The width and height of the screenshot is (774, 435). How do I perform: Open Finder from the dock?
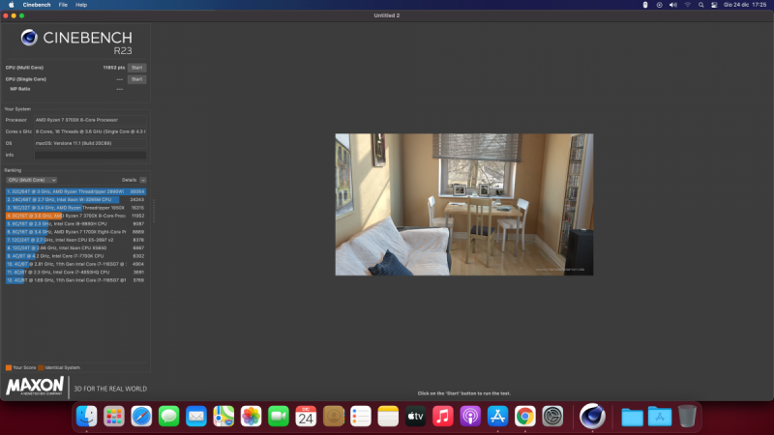coord(86,417)
